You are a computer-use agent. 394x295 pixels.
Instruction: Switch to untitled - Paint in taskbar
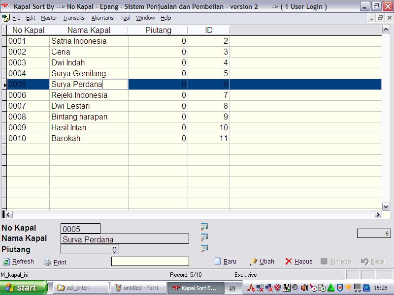(137, 288)
